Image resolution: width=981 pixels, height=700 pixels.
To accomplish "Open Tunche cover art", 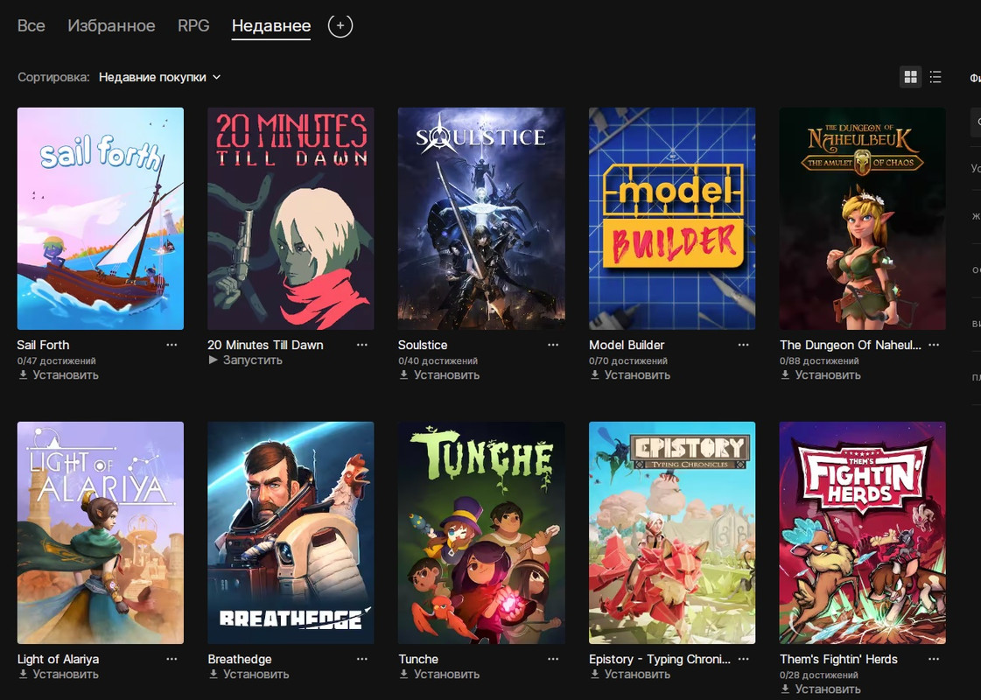I will [481, 532].
